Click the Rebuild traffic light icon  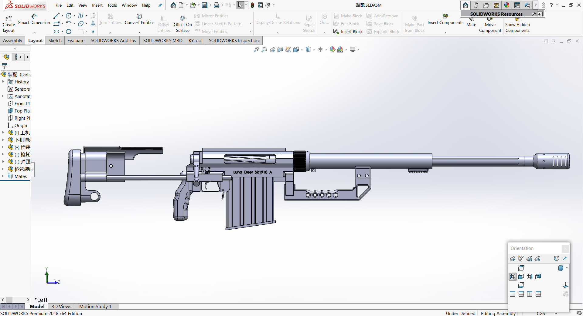252,5
